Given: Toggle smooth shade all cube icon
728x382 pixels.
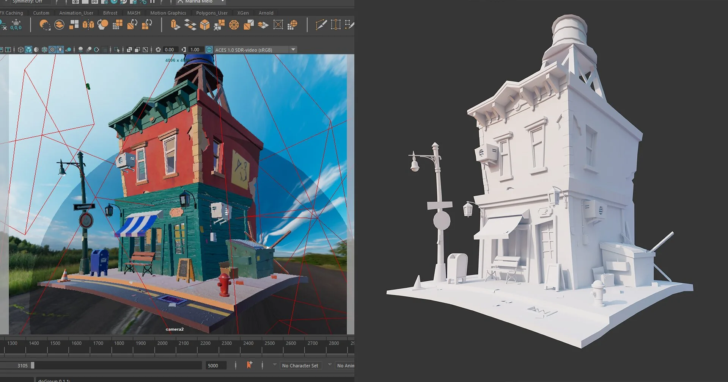Looking at the screenshot, I should 28,50.
